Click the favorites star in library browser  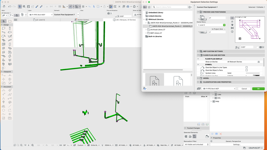click(x=149, y=7)
